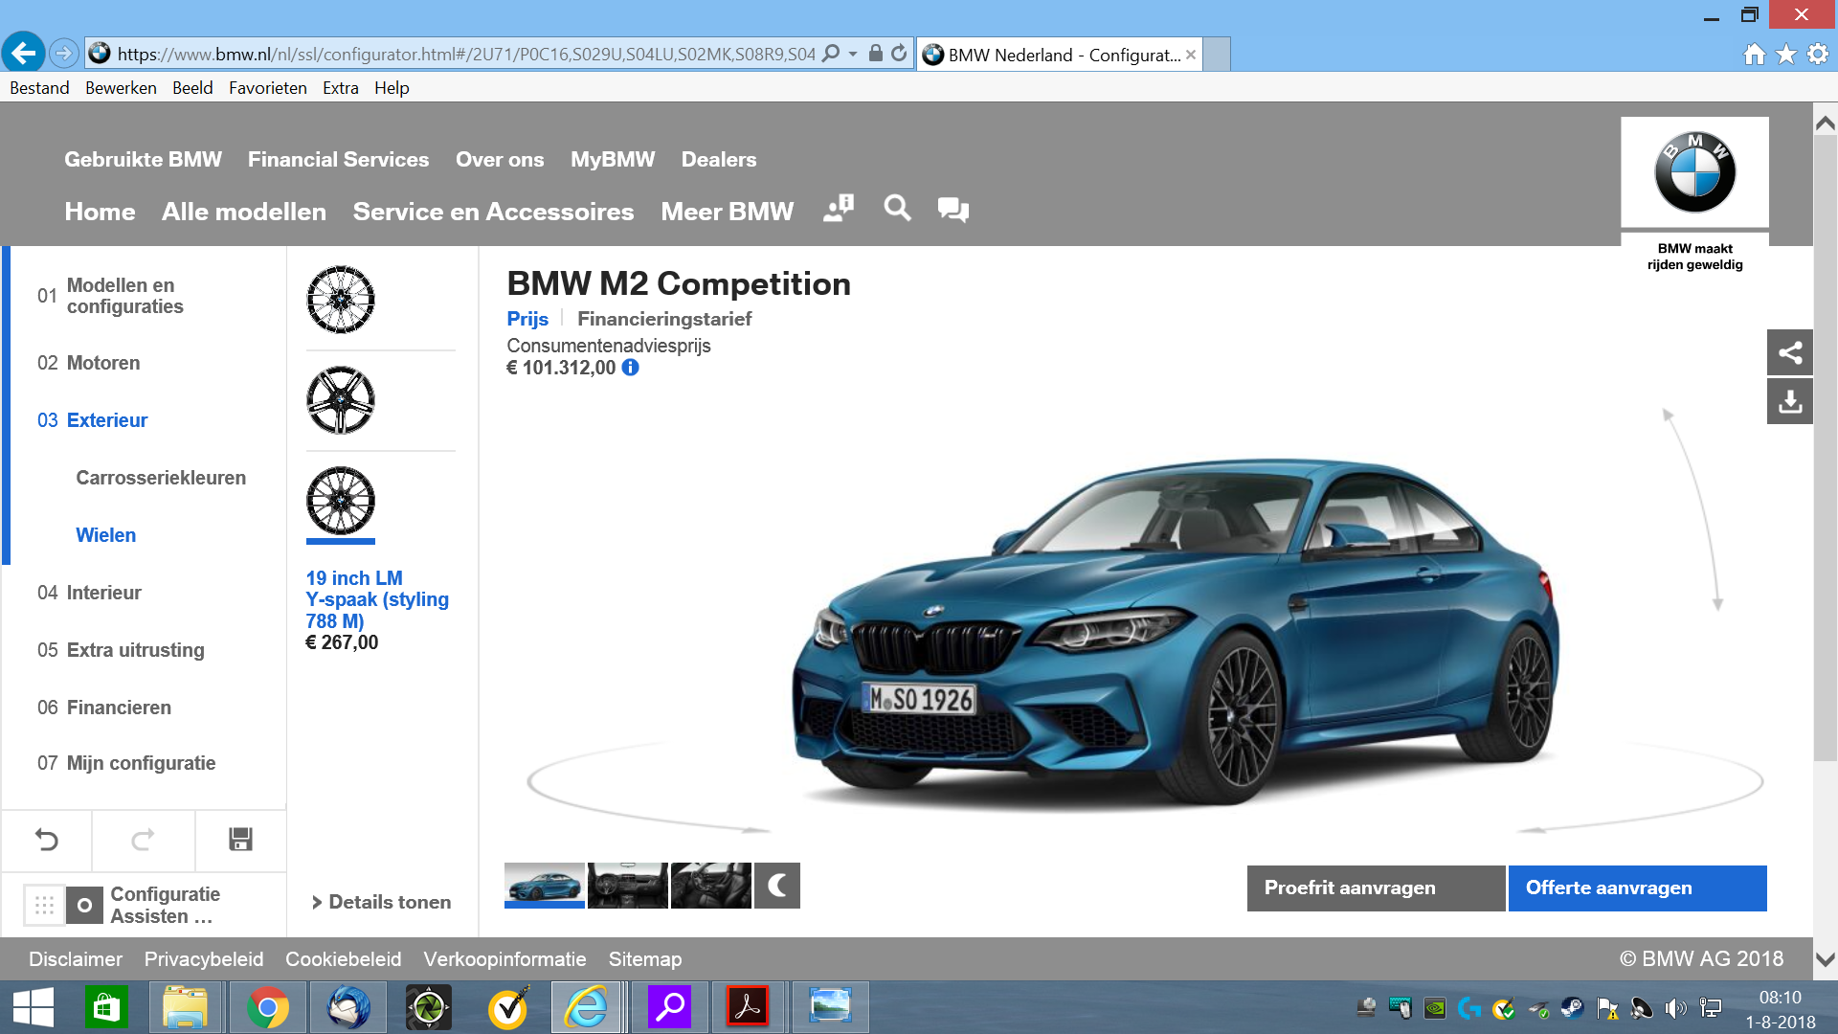Image resolution: width=1838 pixels, height=1034 pixels.
Task: Go to Home in main navigation
Action: tap(100, 212)
